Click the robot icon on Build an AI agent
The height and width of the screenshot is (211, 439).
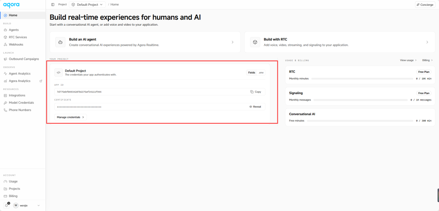[x=60, y=42]
